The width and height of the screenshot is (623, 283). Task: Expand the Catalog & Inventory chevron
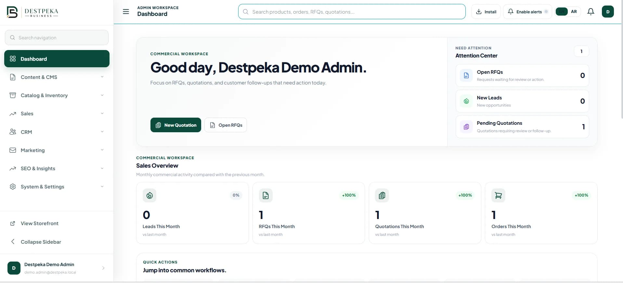[x=102, y=95]
